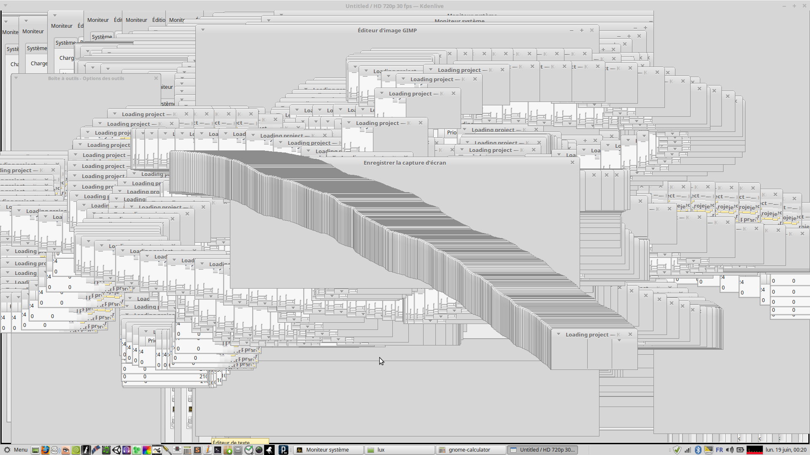
Task: Open the headphones audio app launcher
Action: pos(127,450)
